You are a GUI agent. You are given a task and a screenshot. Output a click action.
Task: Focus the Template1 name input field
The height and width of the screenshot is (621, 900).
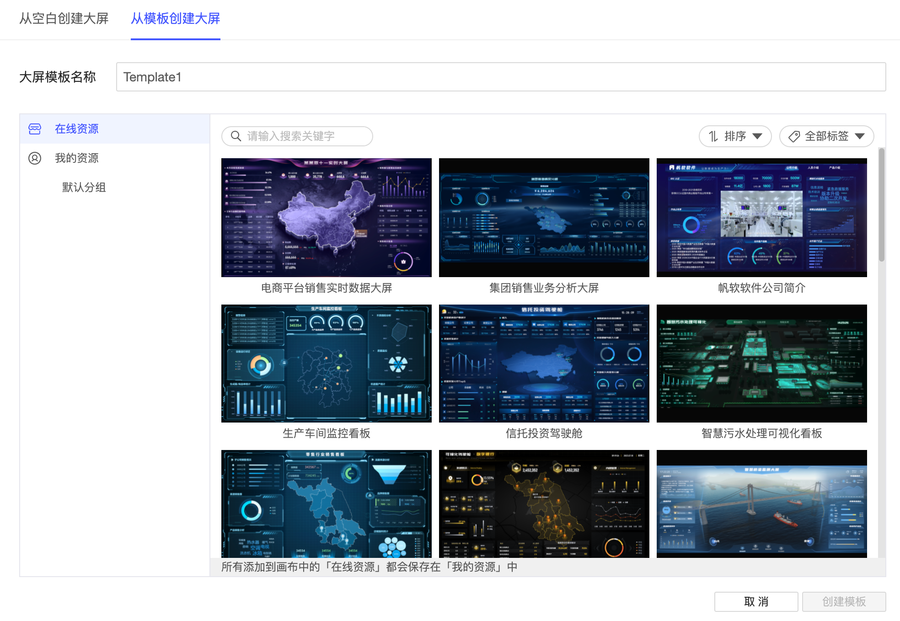[x=501, y=77]
